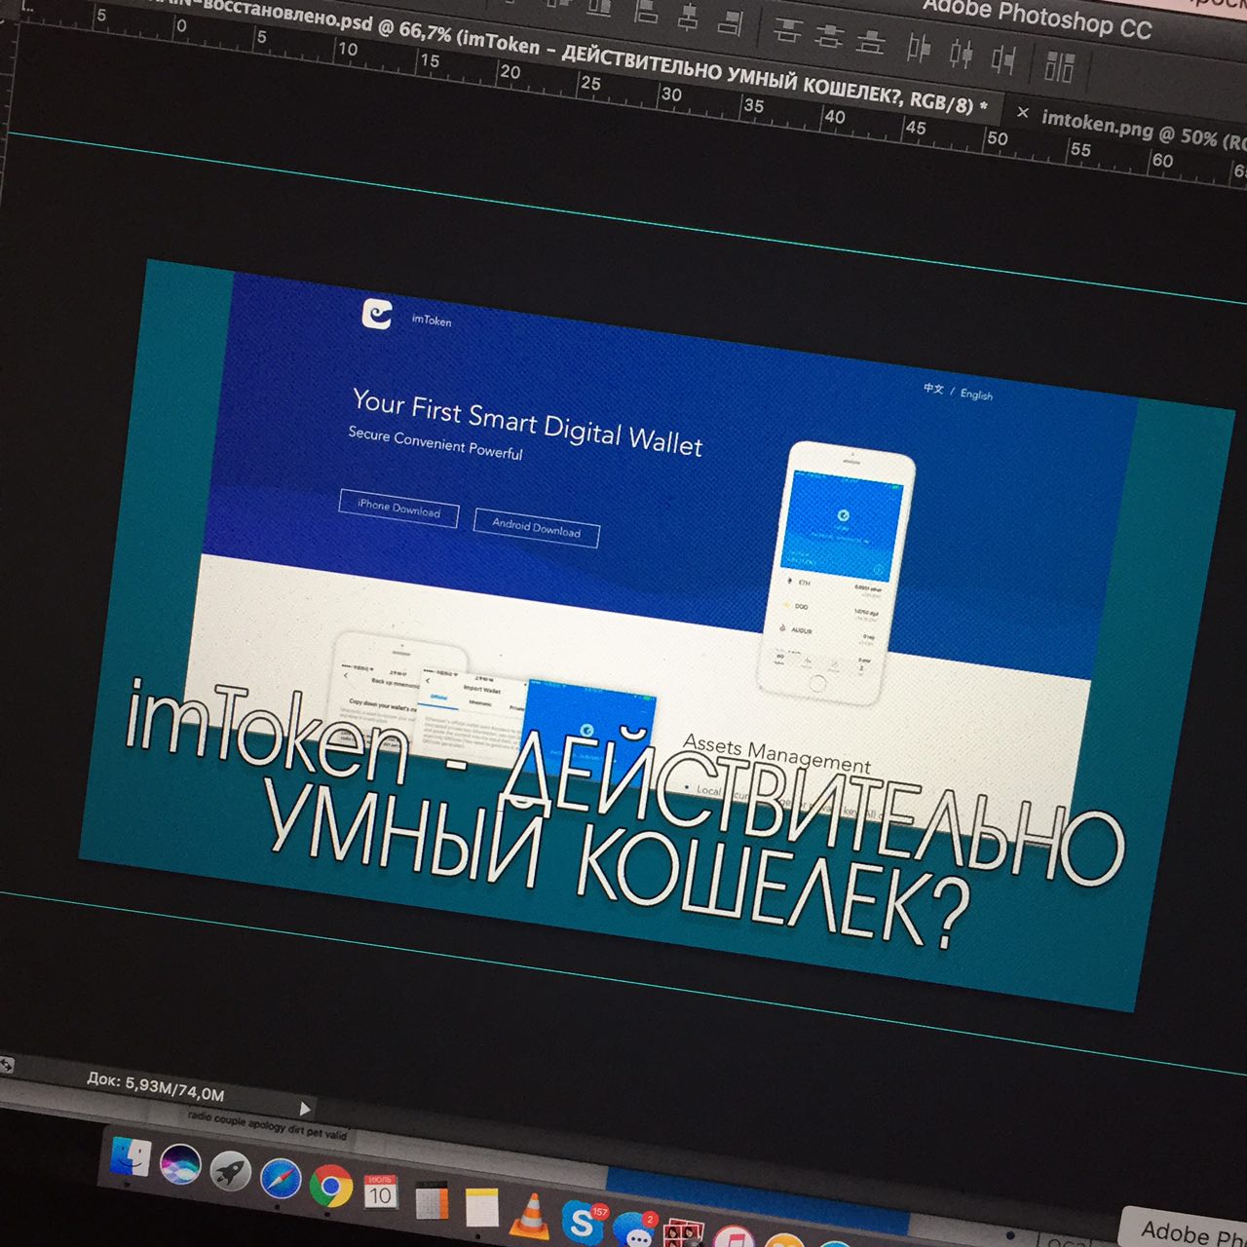Click the Distribute horizontal centers icon
Viewport: 1247px width, 1247px height.
tap(961, 53)
